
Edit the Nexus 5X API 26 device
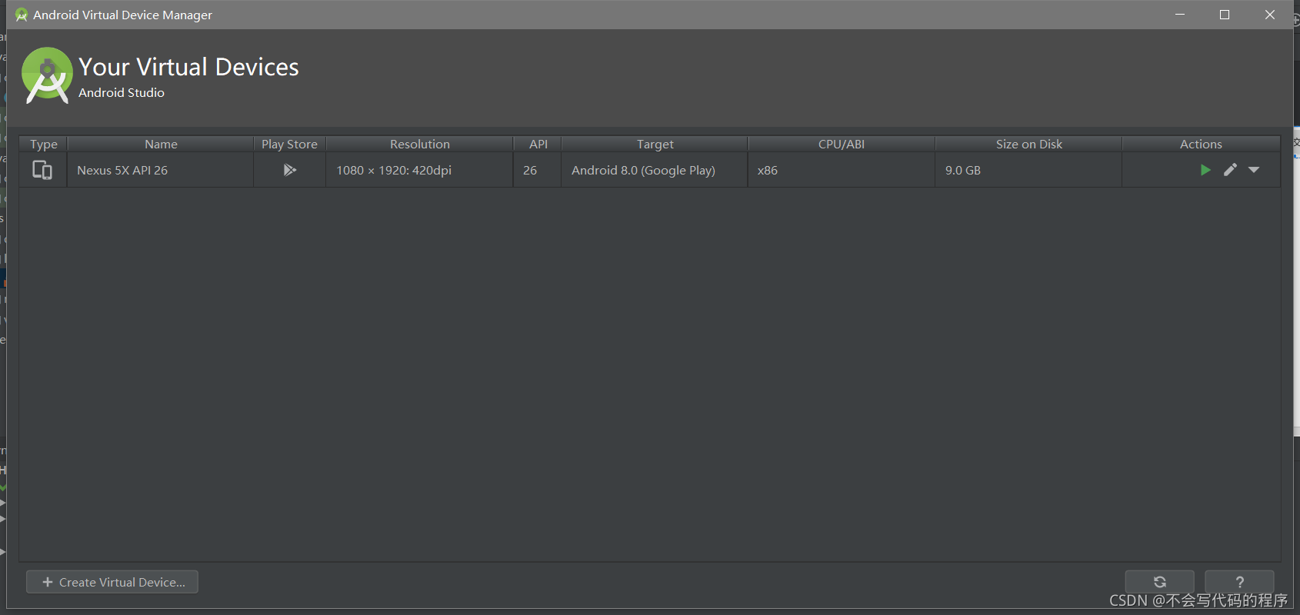click(x=1230, y=170)
